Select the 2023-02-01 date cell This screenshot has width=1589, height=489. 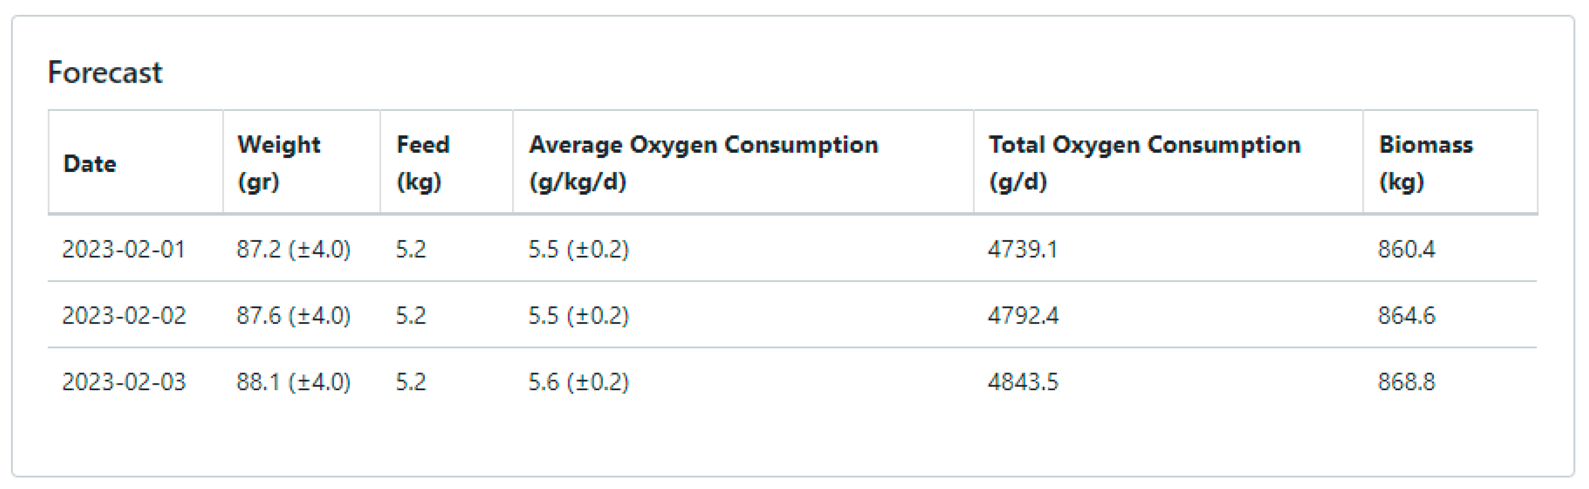(x=124, y=249)
